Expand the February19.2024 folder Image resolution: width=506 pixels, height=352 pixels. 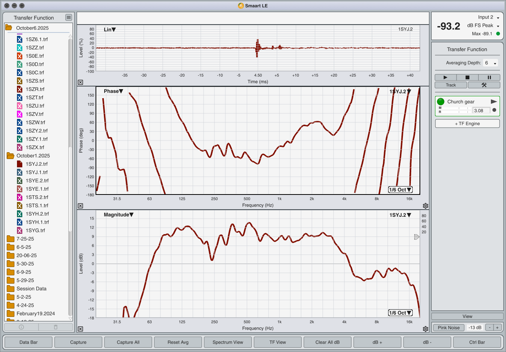tap(10, 313)
